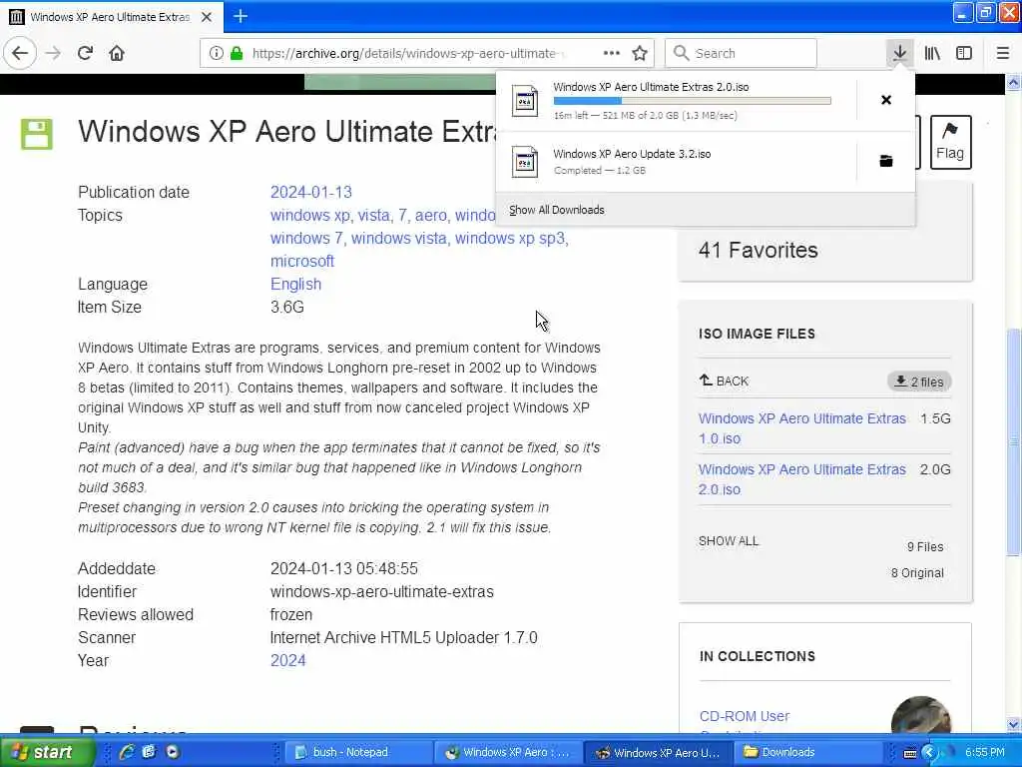
Task: Click in the address bar URL
Action: click(408, 54)
